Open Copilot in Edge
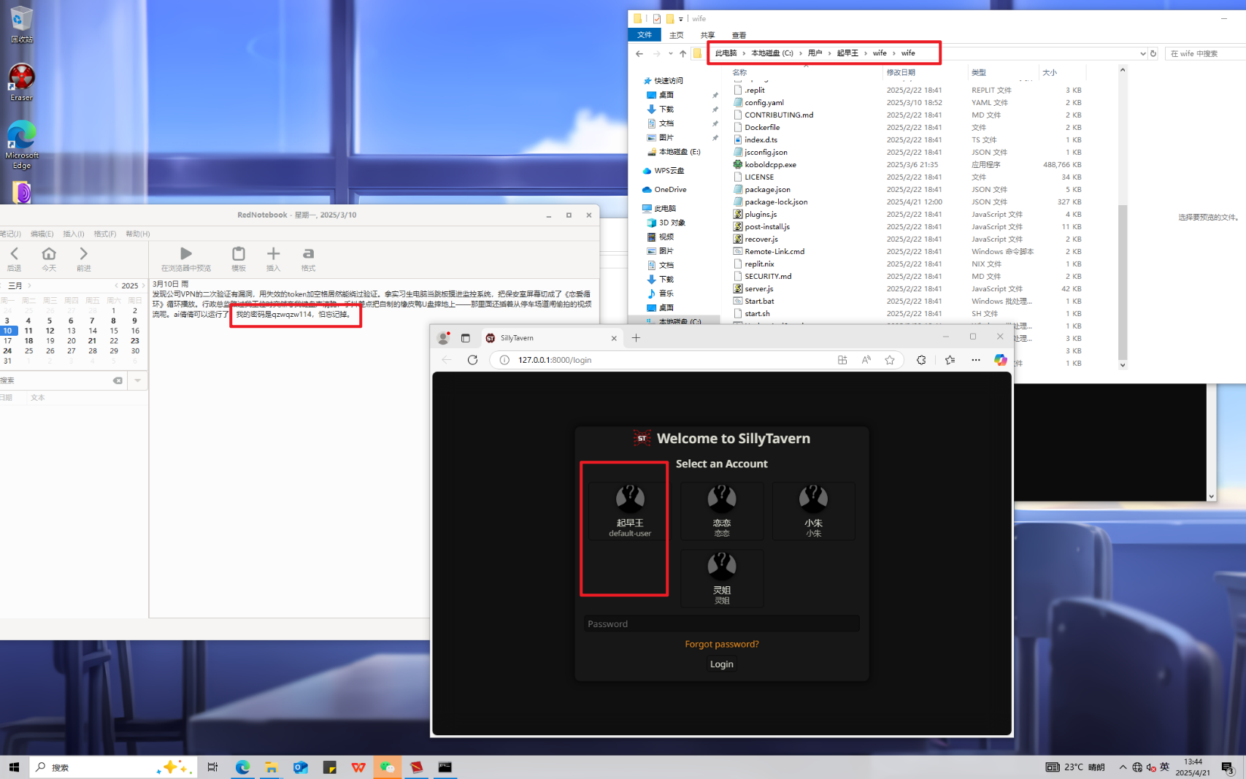 tap(1000, 360)
